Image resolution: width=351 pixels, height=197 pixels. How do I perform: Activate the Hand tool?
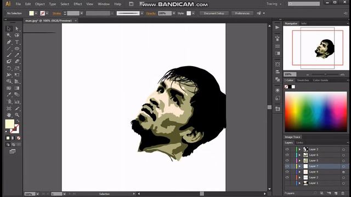(9, 115)
